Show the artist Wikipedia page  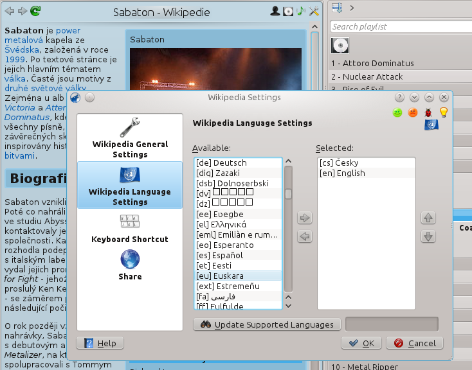coord(275,12)
